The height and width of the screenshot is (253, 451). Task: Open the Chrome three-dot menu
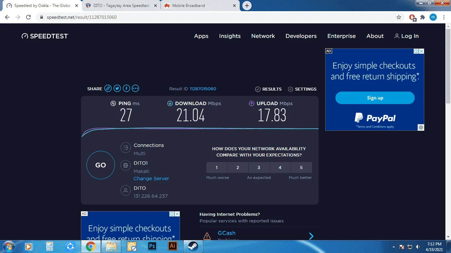point(443,17)
